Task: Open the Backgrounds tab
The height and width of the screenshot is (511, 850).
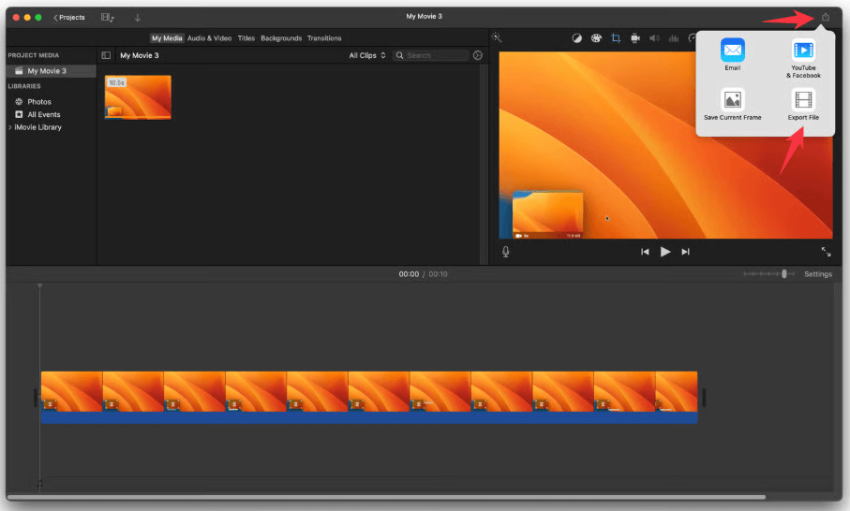Action: [x=281, y=38]
